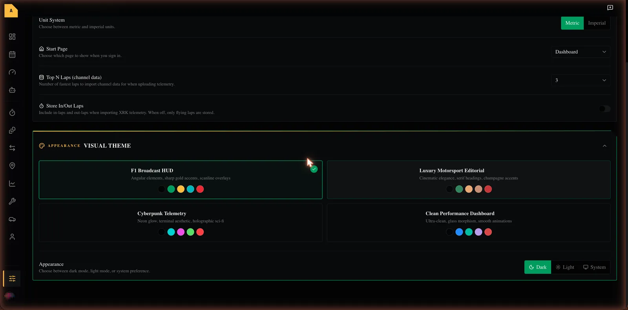628x310 pixels.
Task: Switch appearance to Dark mode
Action: click(538, 267)
